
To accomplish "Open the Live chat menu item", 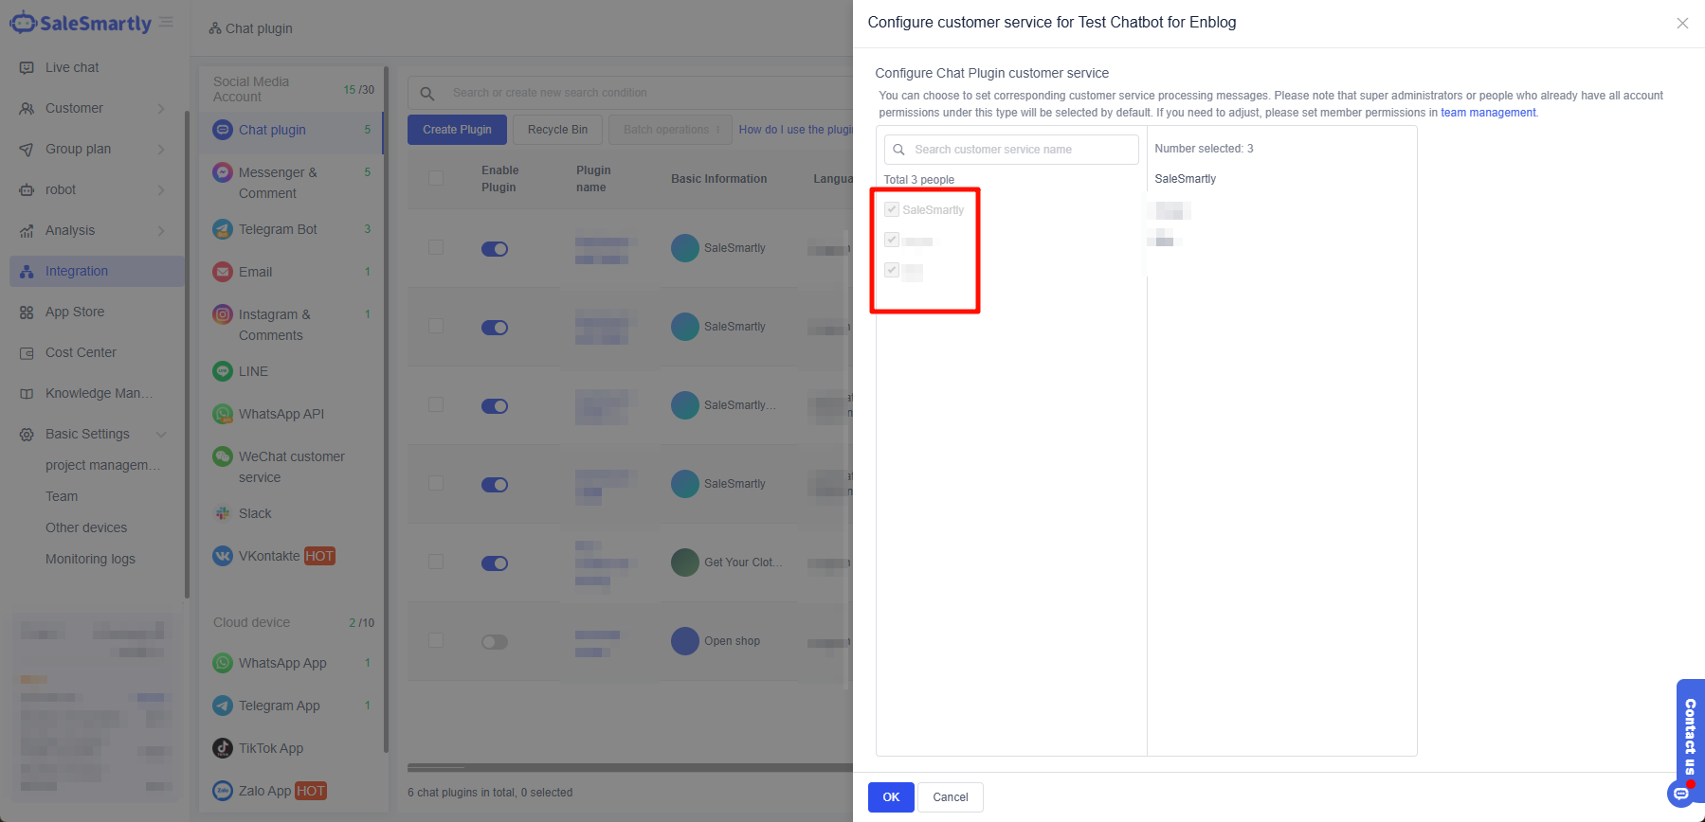I will [x=72, y=68].
